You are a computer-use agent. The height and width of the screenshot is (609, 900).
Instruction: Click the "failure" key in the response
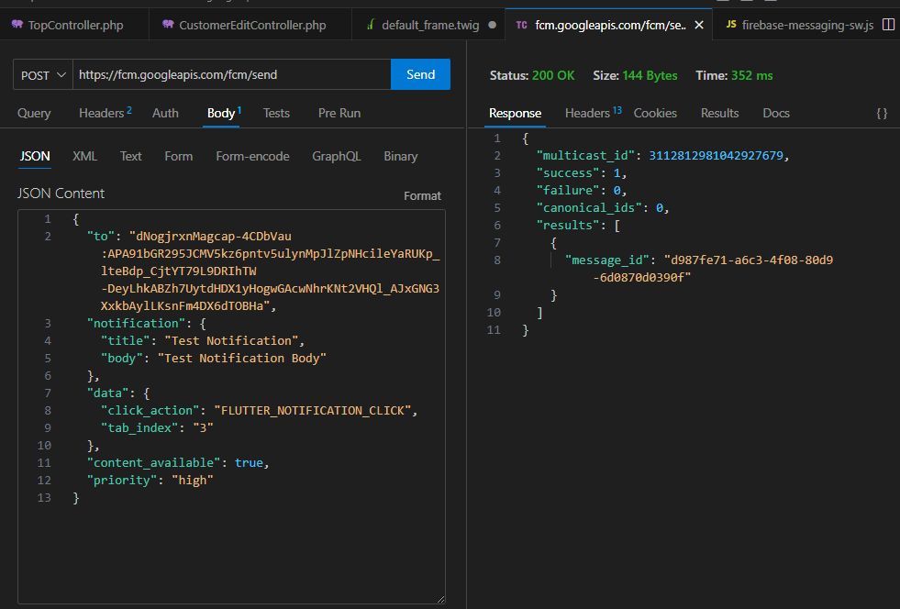click(x=567, y=190)
